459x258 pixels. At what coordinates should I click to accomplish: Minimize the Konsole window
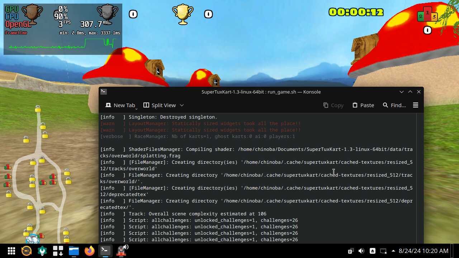click(402, 92)
